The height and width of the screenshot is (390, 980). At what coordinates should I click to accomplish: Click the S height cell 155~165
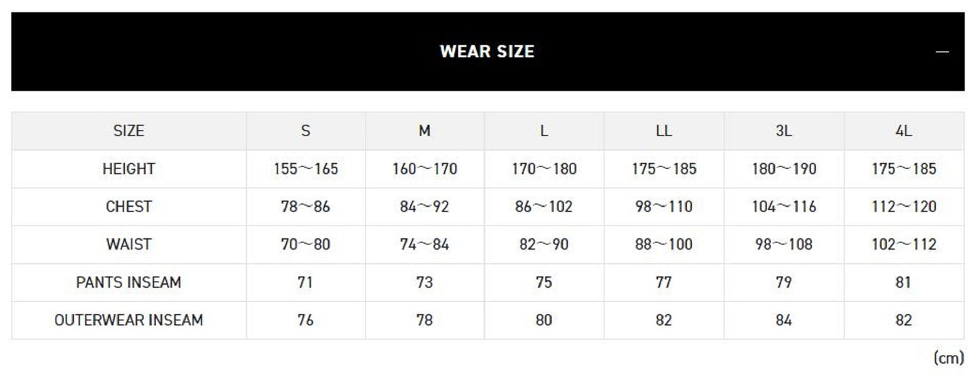(x=306, y=169)
